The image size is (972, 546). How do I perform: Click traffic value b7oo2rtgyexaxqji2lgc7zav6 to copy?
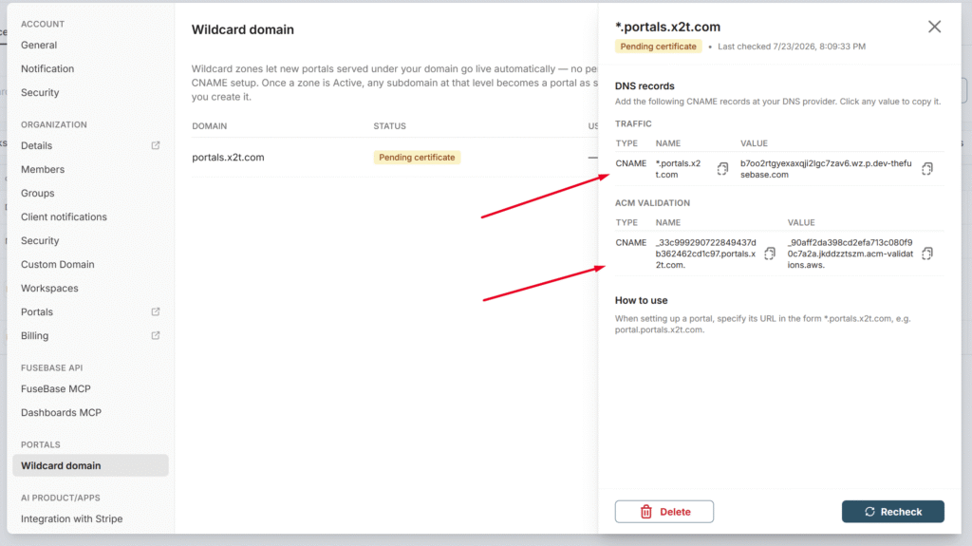click(x=826, y=169)
